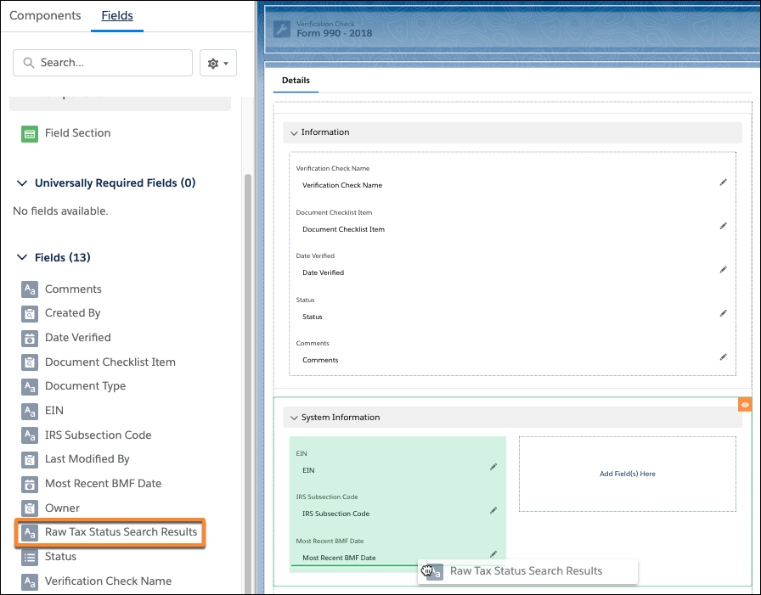This screenshot has width=761, height=595.
Task: Select Created By field
Action: click(72, 312)
